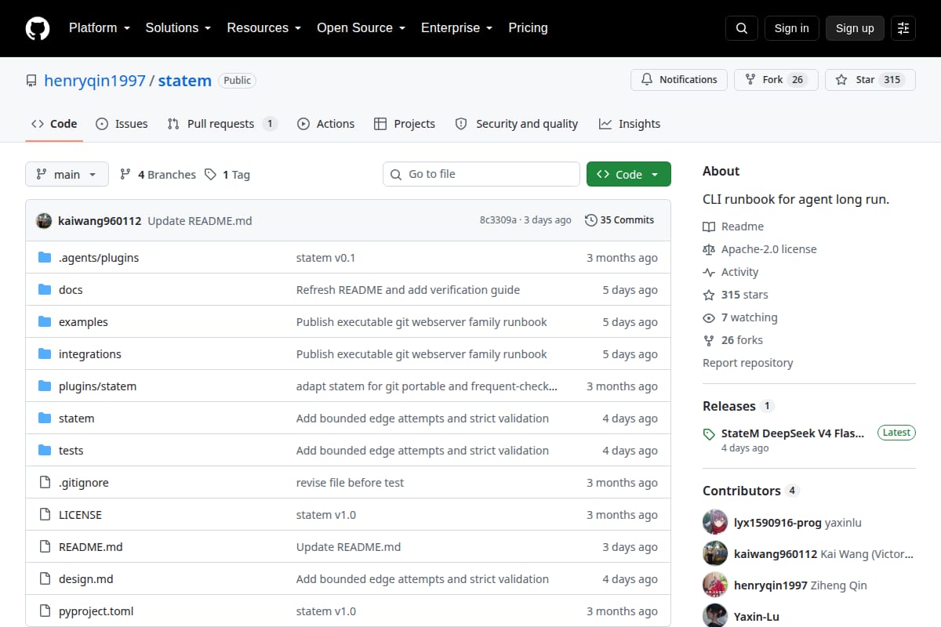Open kaiwang960112 contributor name link
The image size is (941, 627).
(x=776, y=554)
